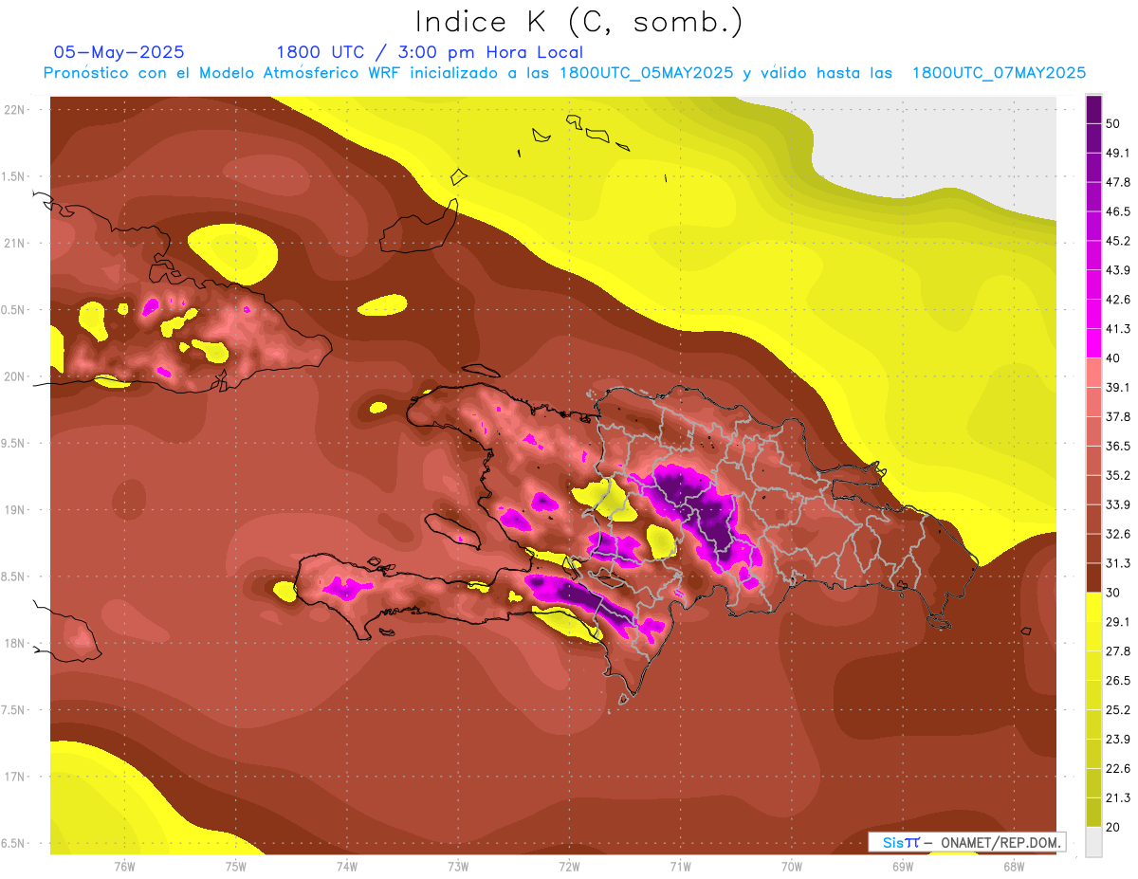The height and width of the screenshot is (879, 1138).
Task: Click the color bar value '21.3'
Action: click(1118, 798)
